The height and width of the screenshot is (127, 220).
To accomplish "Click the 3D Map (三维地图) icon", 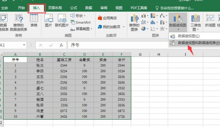I will tap(195, 18).
